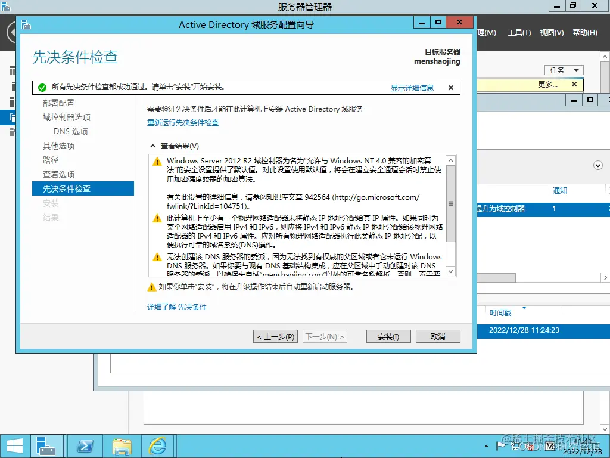Click the Server Manager back arrow button

click(12, 33)
